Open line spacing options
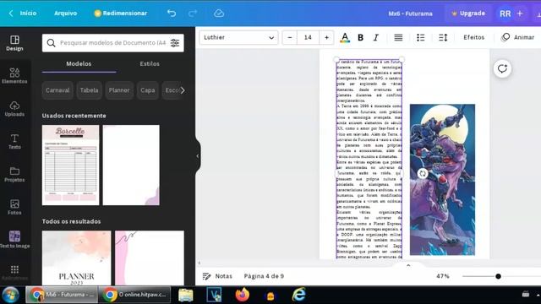541x304 pixels. tap(443, 37)
